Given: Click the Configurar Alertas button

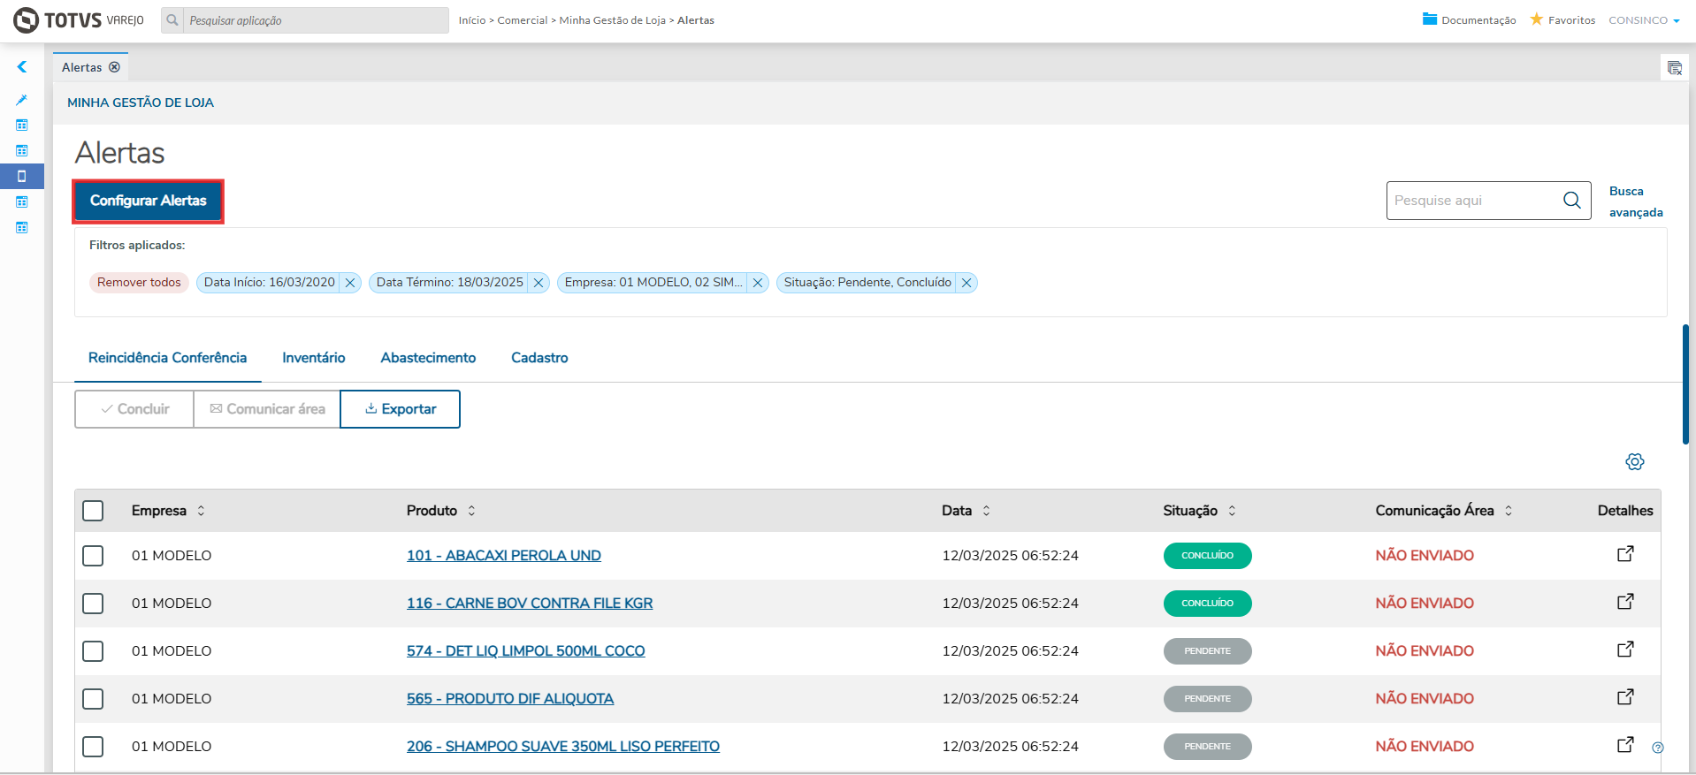Looking at the screenshot, I should point(149,201).
